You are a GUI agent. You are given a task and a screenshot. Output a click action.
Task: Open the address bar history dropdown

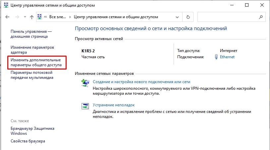point(177,17)
